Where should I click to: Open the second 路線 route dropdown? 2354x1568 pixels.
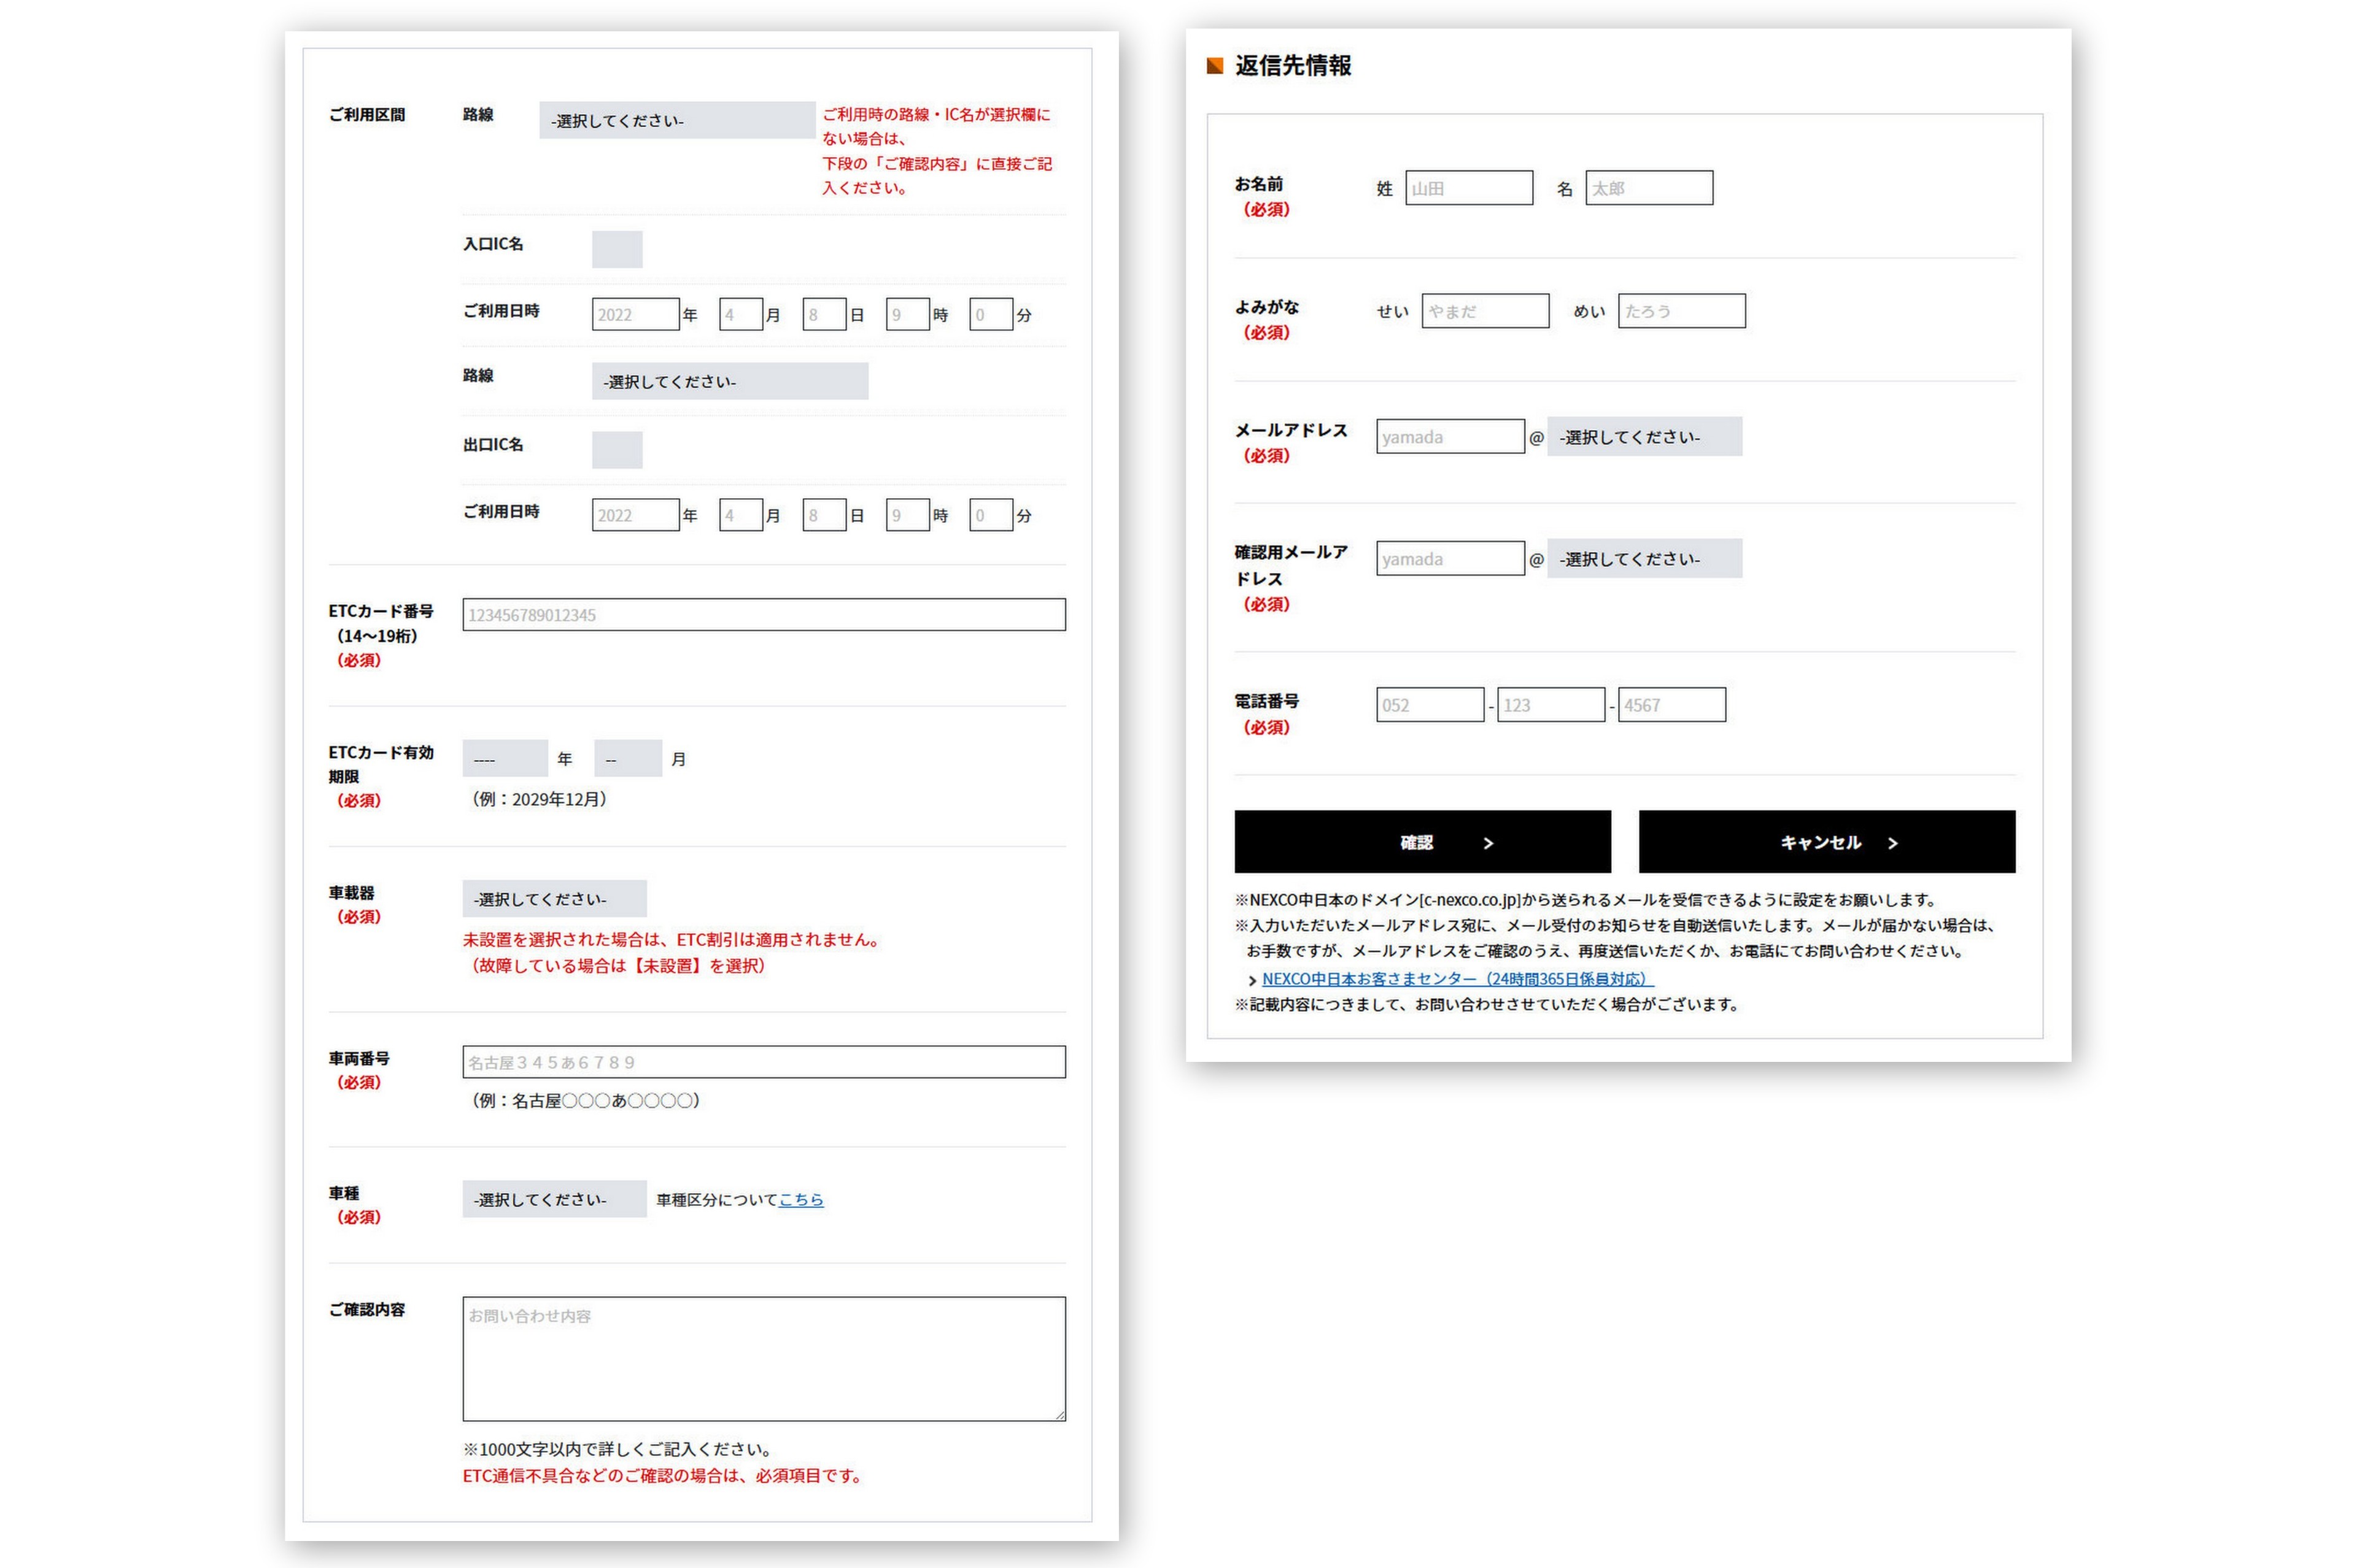[x=729, y=381]
